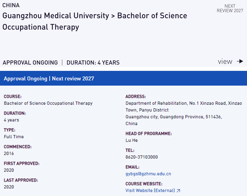Click the Bachelor of Science course value
Screen dimensions: 247x196
(48, 103)
